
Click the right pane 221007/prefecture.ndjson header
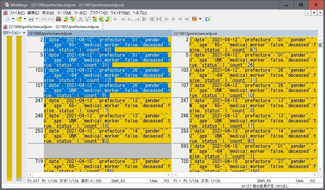(245, 33)
